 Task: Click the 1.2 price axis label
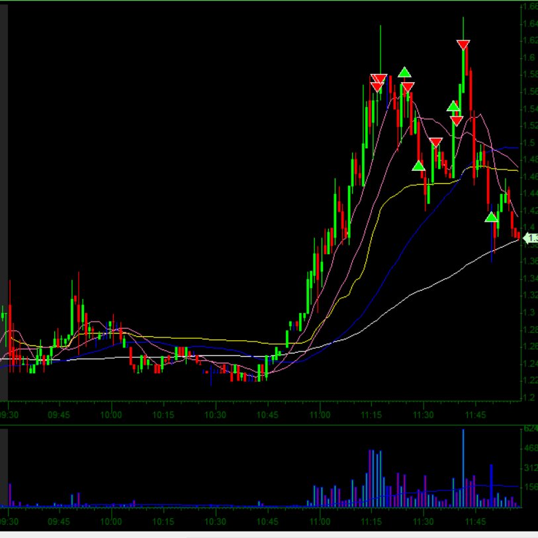click(x=530, y=397)
